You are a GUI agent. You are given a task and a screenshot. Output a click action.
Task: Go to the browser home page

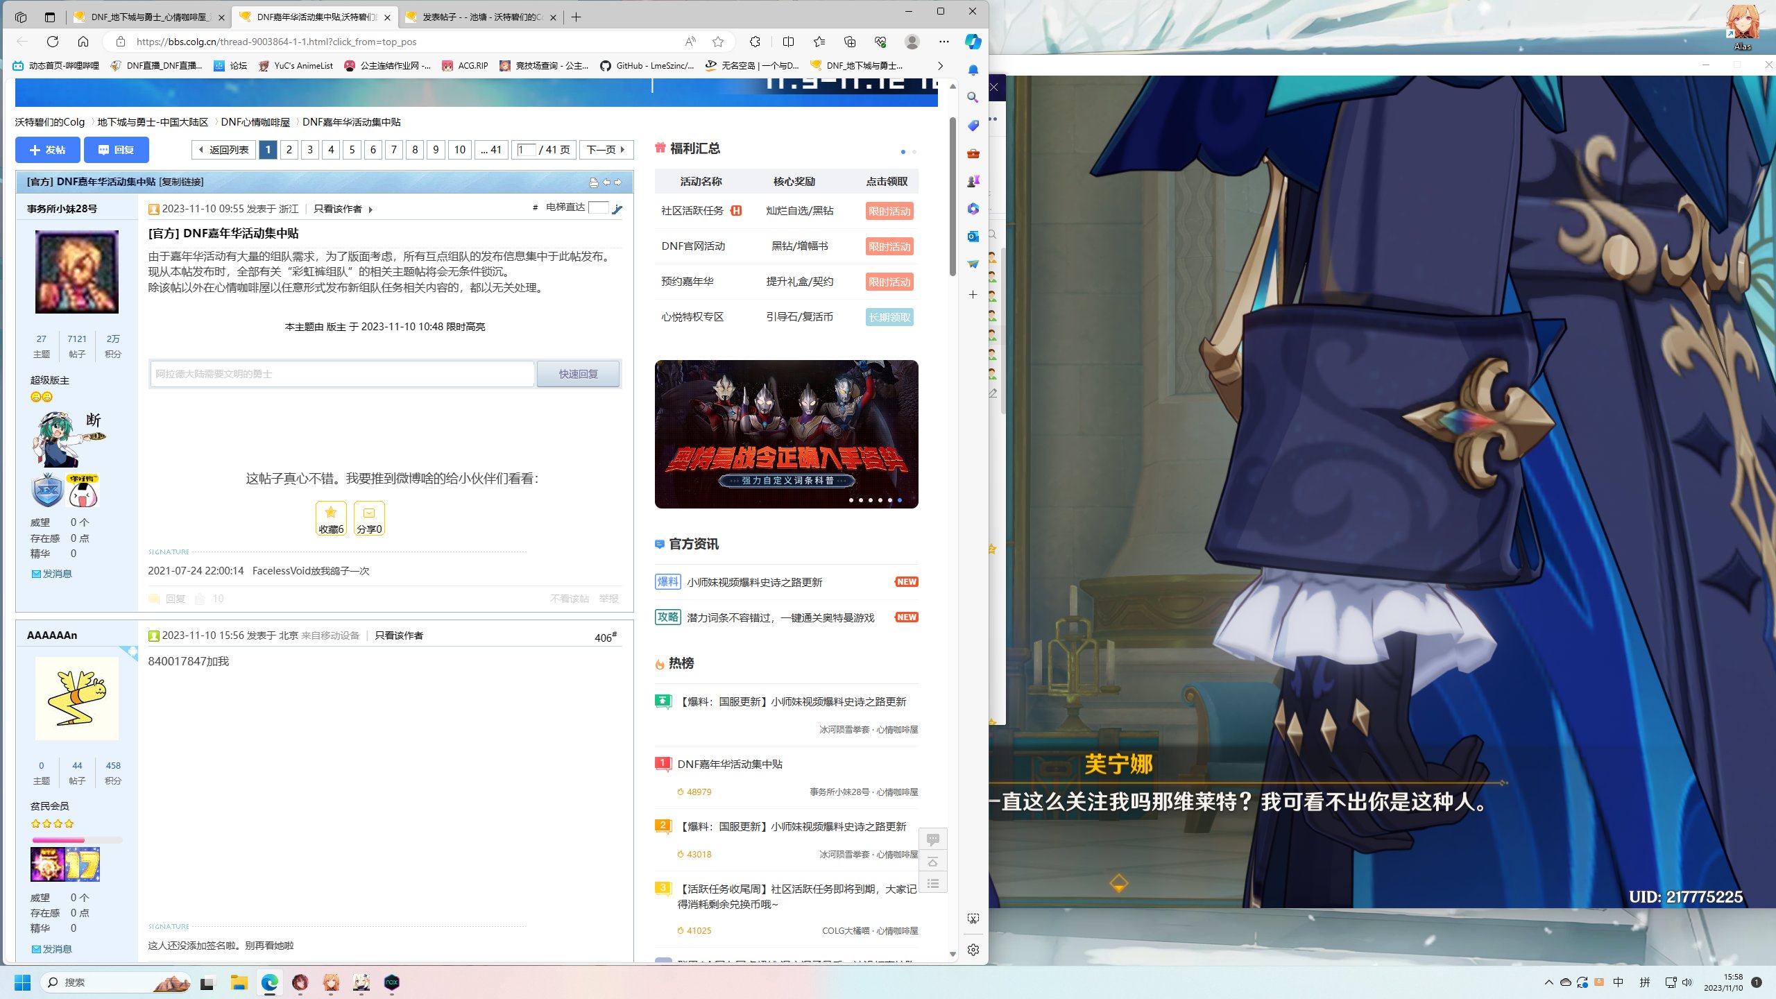click(x=83, y=42)
